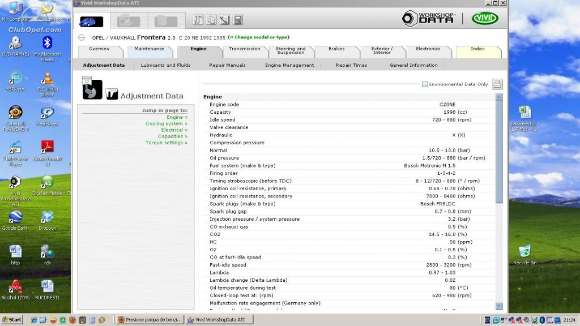
Task: Open BUCURESTI Word document on desktop
Action: (47, 290)
